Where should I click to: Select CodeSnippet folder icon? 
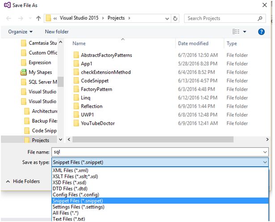(x=76, y=81)
